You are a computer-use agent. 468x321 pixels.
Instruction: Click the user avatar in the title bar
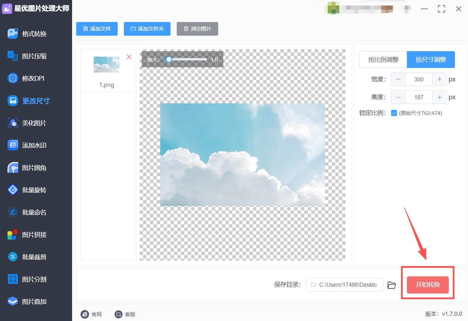[x=333, y=8]
